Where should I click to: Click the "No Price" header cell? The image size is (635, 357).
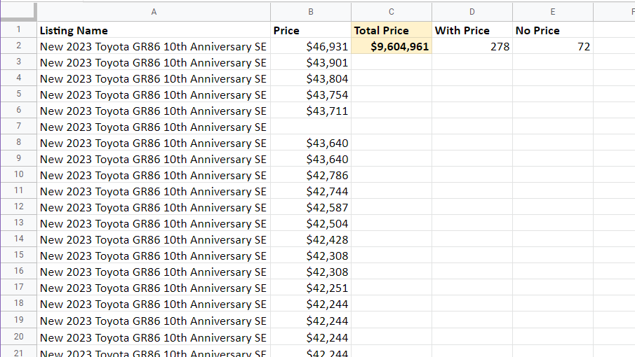coord(553,30)
